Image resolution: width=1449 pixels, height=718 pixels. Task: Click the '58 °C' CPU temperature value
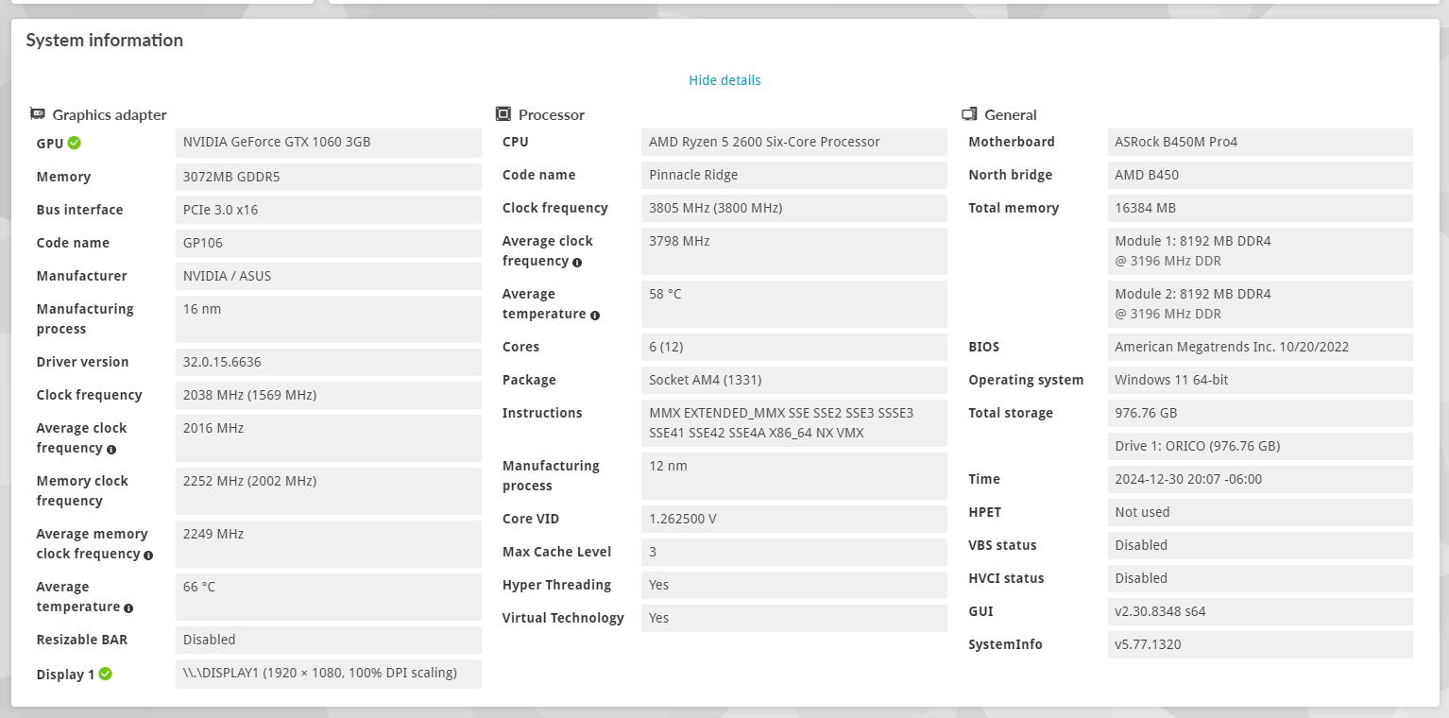pyautogui.click(x=794, y=304)
